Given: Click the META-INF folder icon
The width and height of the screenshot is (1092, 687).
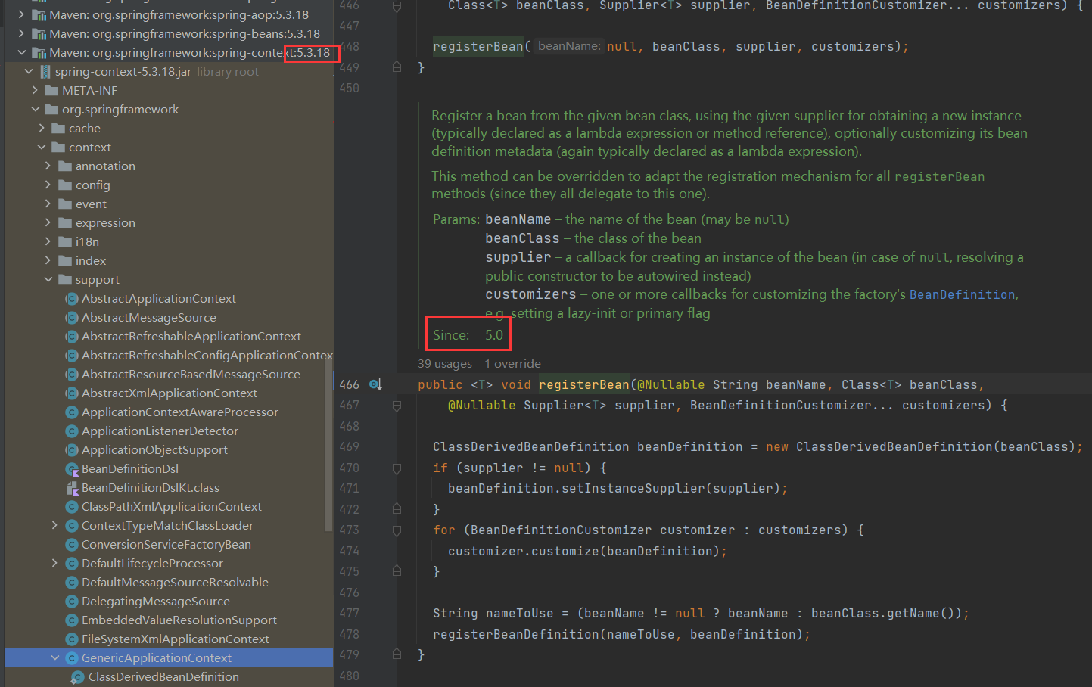Looking at the screenshot, I should [51, 90].
